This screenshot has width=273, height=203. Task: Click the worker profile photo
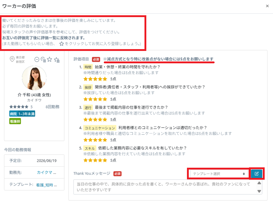coord(34,78)
